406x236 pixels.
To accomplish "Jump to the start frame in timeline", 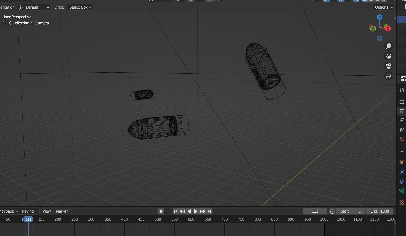I will (176, 211).
